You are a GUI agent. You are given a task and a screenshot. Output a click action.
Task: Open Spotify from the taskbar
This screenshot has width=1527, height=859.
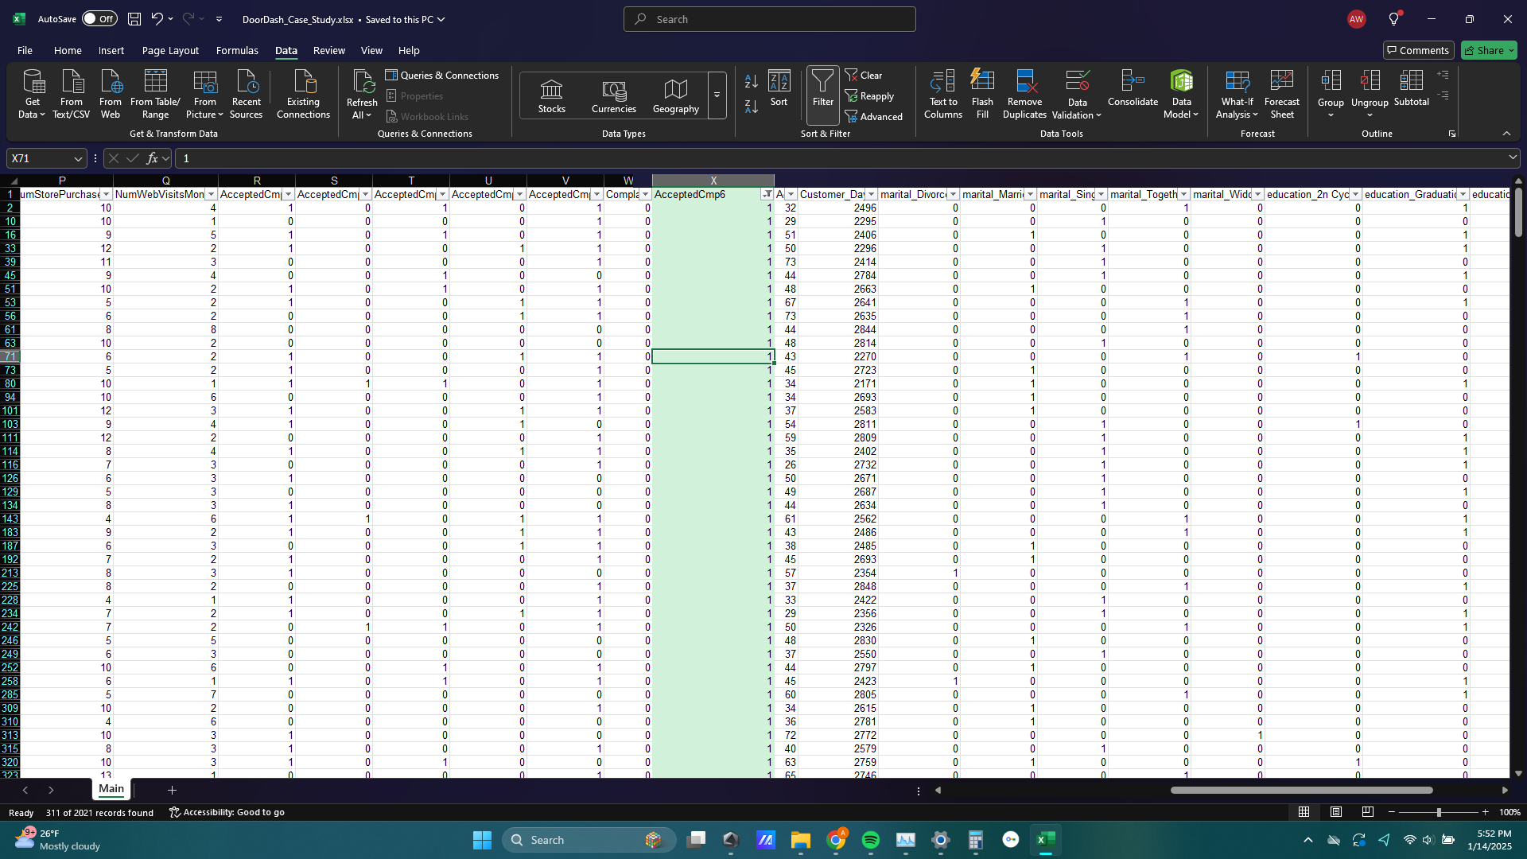[x=871, y=840]
